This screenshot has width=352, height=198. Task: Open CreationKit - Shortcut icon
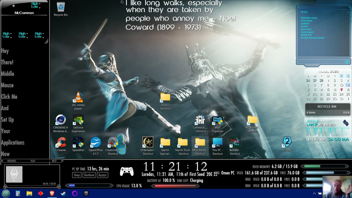[113, 146]
